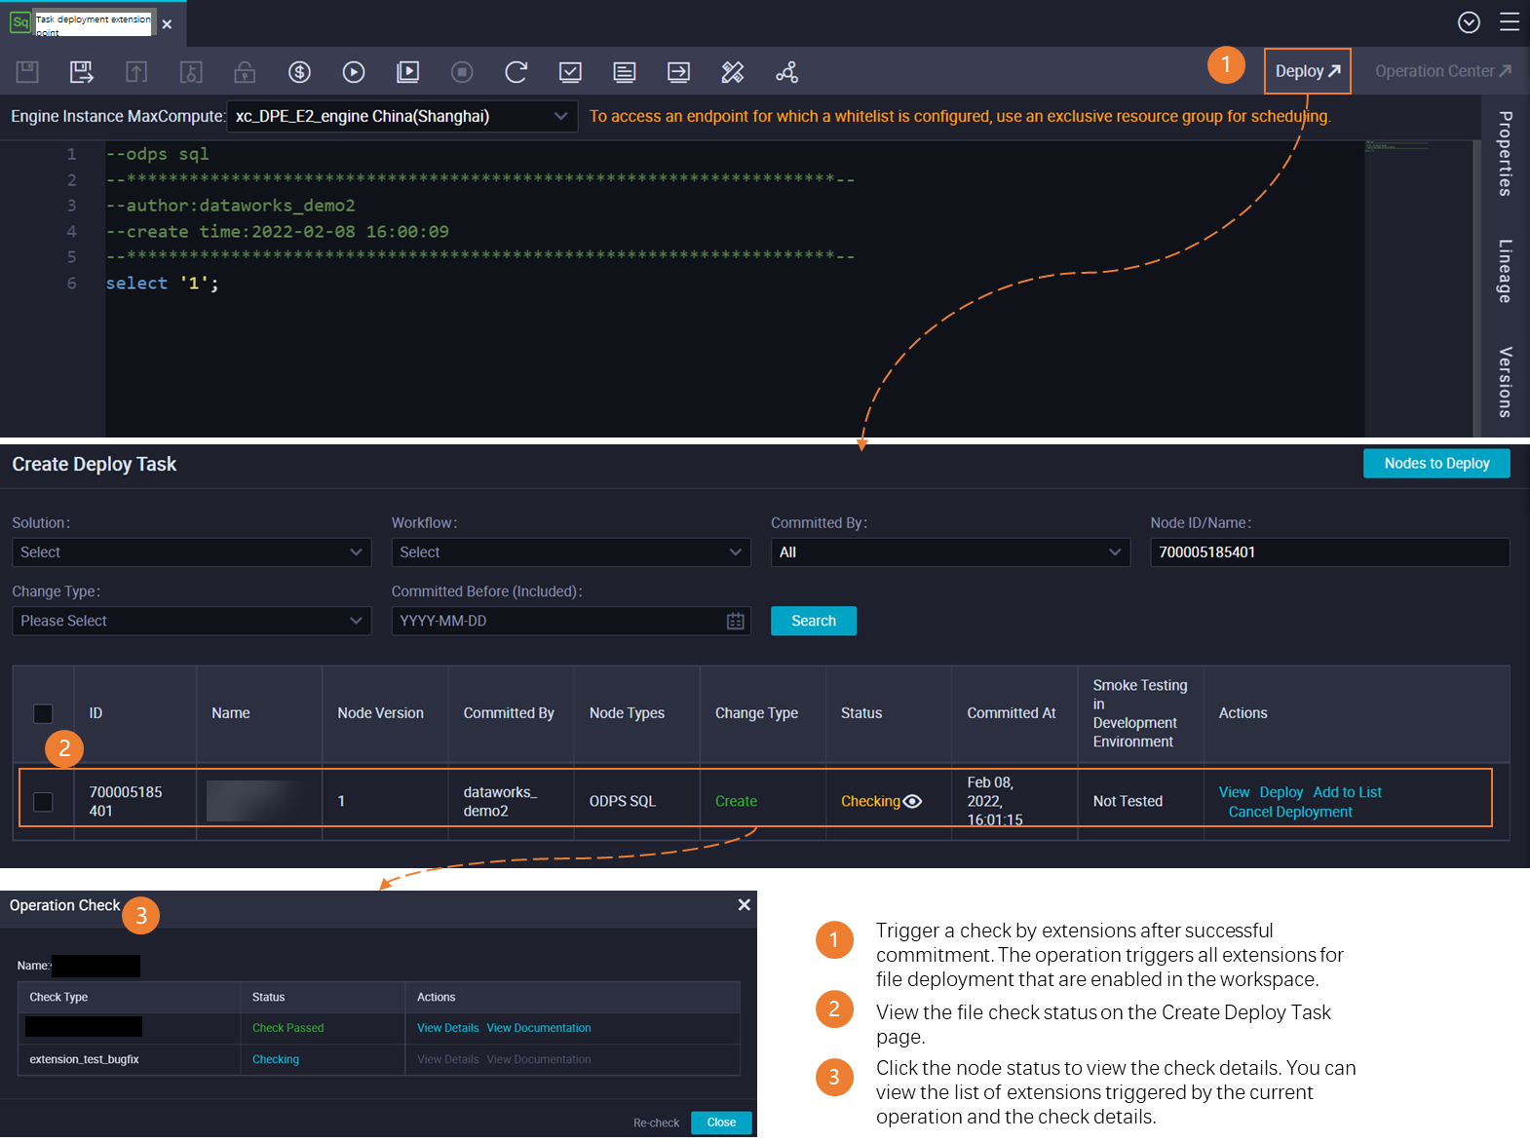Viewport: 1530px width, 1141px height.
Task: Click the eye icon next to Checking status
Action: [x=912, y=801]
